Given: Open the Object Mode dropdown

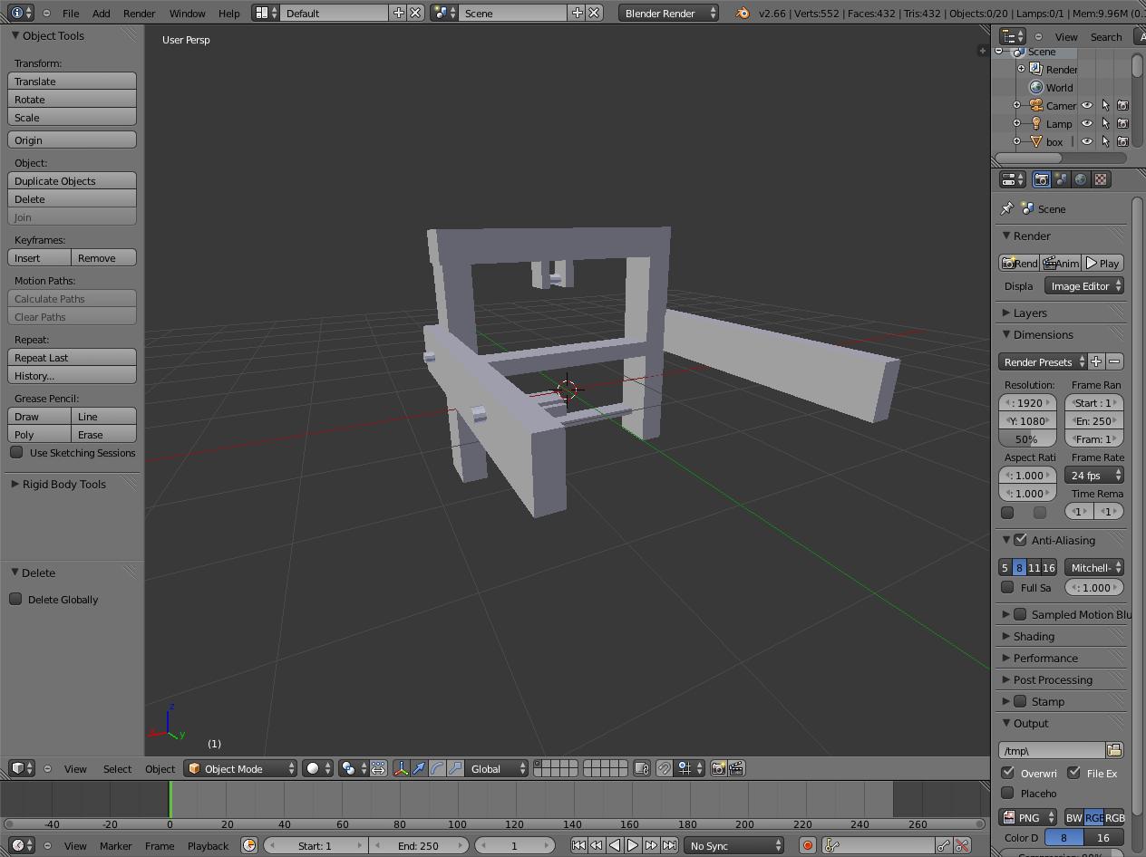Looking at the screenshot, I should pyautogui.click(x=240, y=768).
